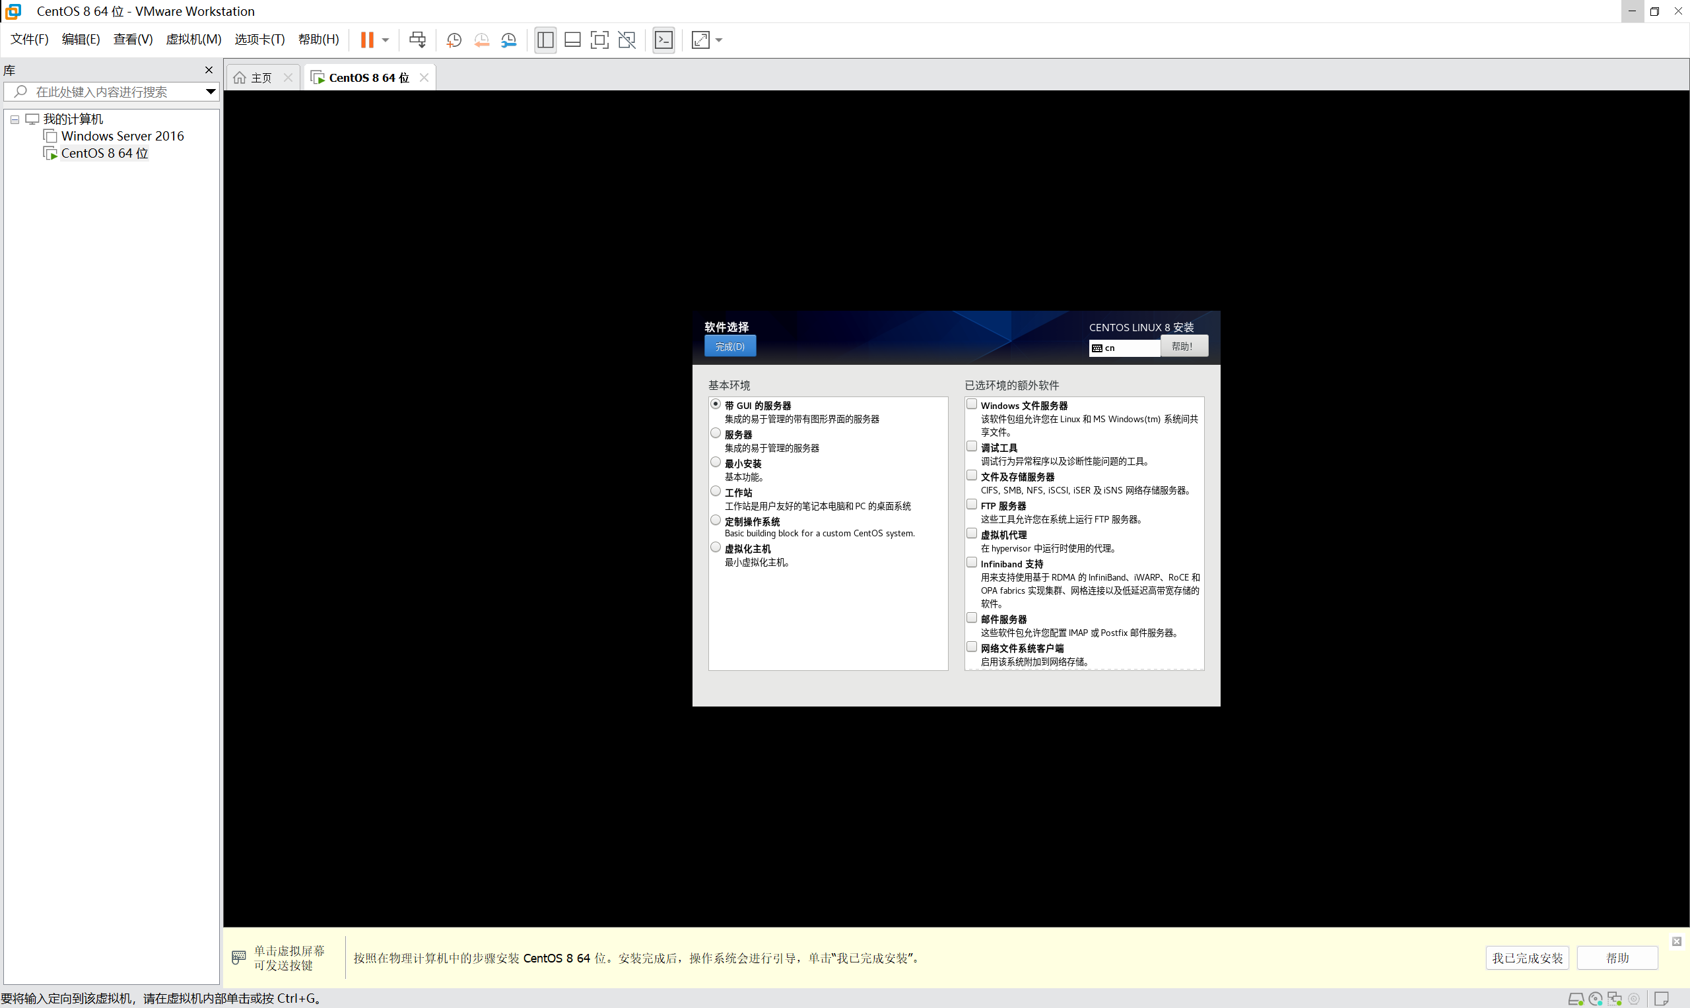Screen dimensions: 1690x1008
Task: Enter full screen mode
Action: (599, 40)
